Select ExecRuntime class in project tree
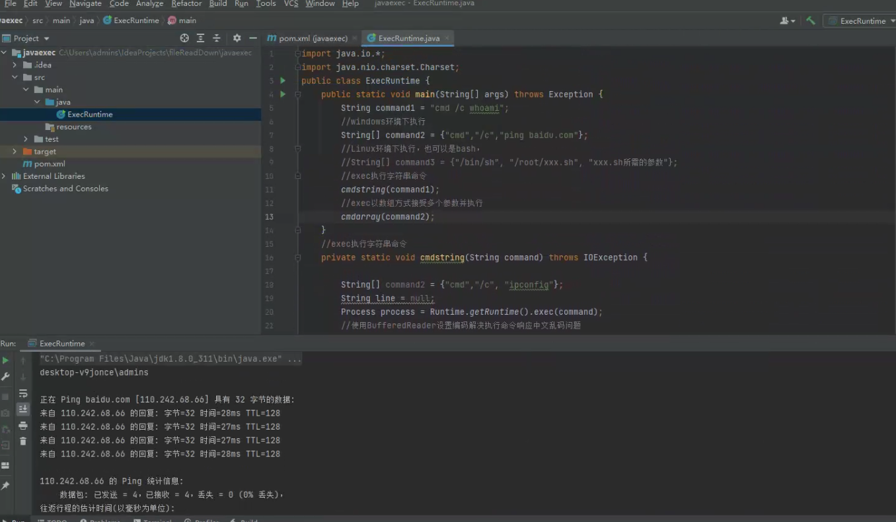896x522 pixels. tap(90, 114)
